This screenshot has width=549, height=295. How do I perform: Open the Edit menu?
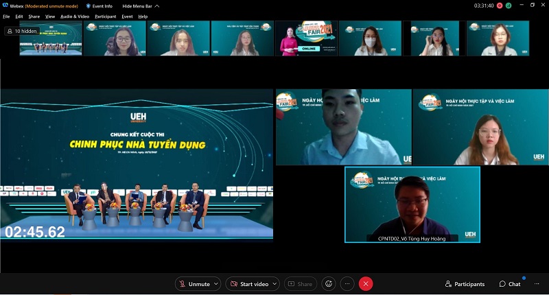19,16
